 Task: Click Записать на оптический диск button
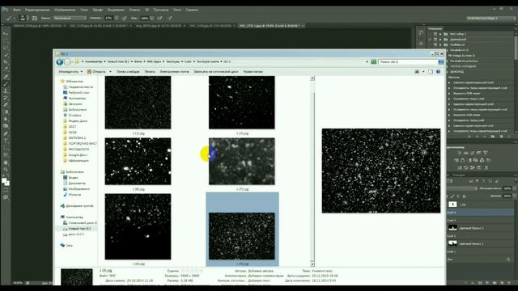pyautogui.click(x=216, y=72)
